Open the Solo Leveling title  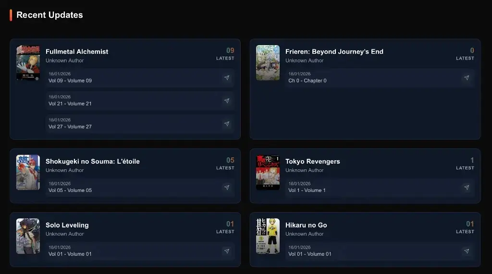point(67,225)
